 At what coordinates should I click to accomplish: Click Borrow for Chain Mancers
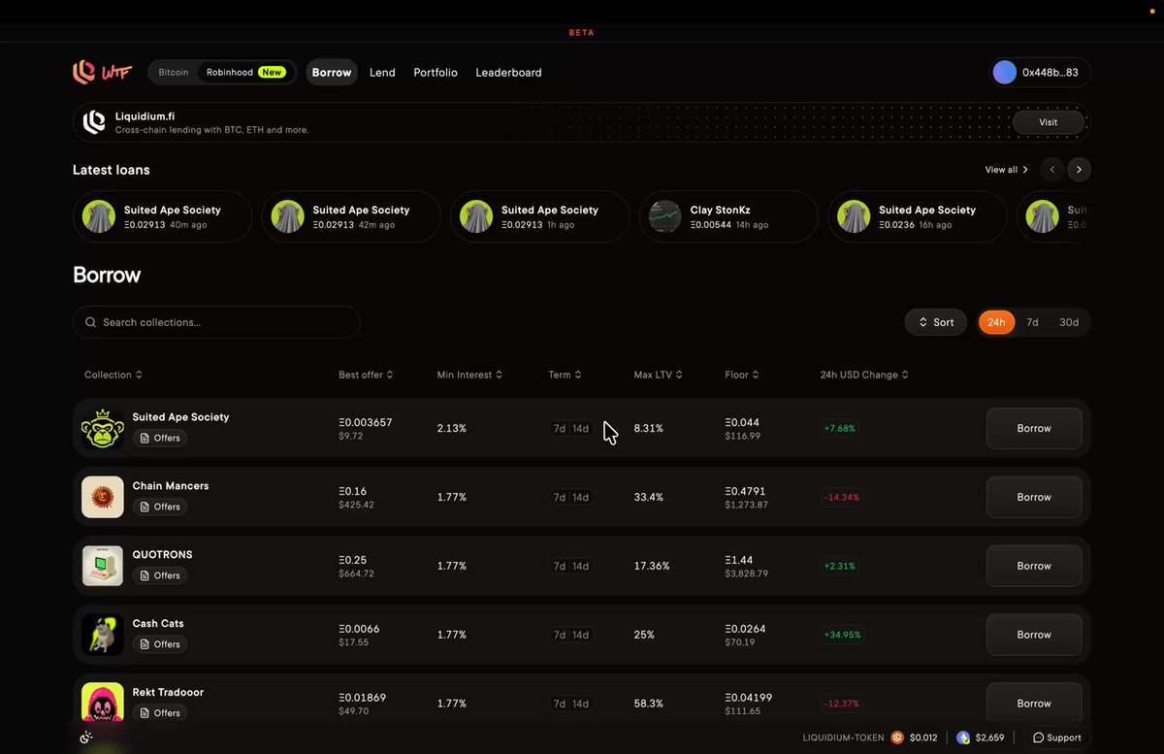tap(1034, 497)
